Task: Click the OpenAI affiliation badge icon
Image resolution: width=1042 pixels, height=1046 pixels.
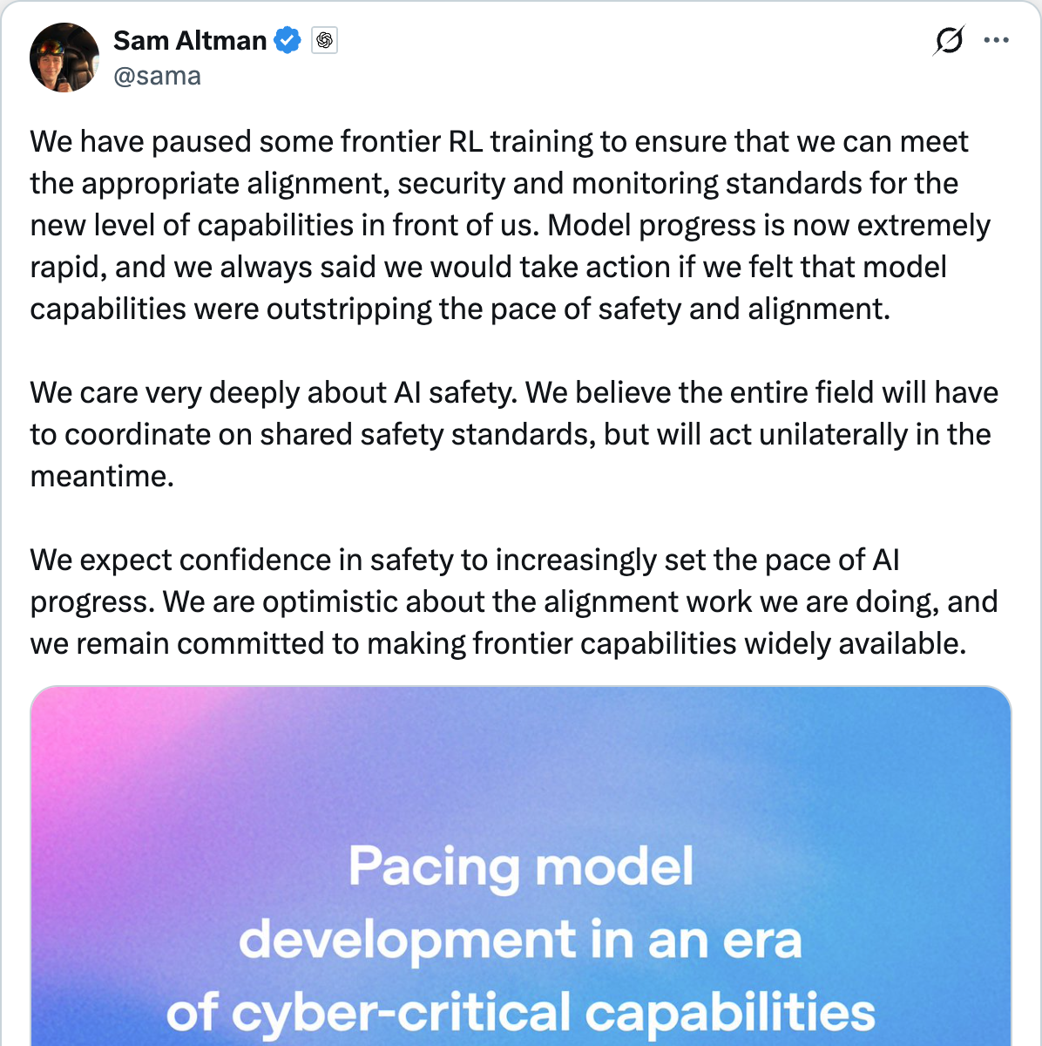Action: click(324, 40)
